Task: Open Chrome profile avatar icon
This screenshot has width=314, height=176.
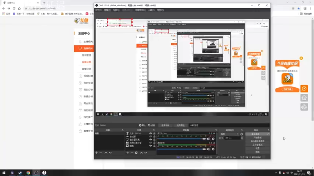Action: pos(305,8)
